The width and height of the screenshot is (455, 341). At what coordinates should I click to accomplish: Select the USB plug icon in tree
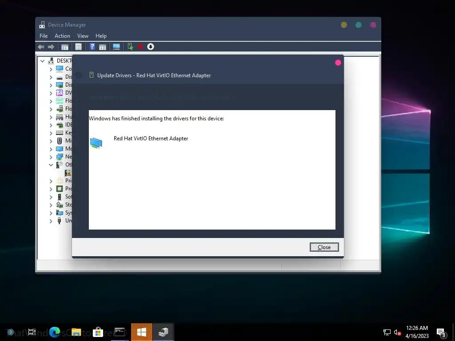(60, 221)
